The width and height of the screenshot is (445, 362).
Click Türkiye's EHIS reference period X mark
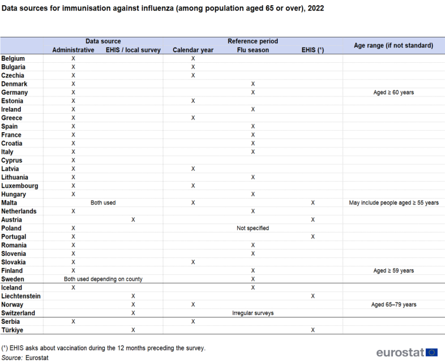click(313, 330)
